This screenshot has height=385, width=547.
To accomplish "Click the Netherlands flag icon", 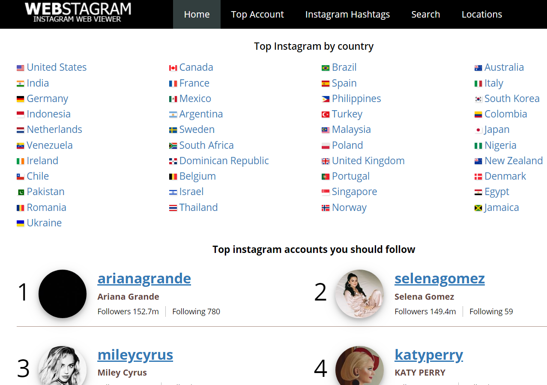I will (21, 130).
